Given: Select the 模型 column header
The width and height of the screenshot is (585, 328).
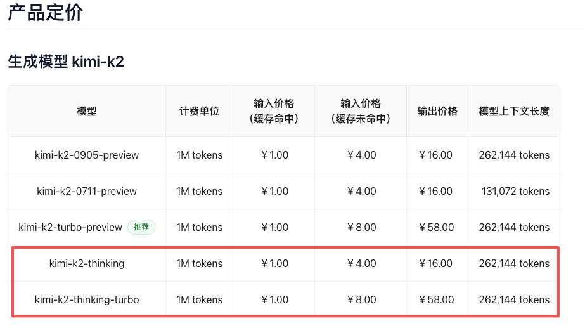Looking at the screenshot, I should click(x=87, y=111).
